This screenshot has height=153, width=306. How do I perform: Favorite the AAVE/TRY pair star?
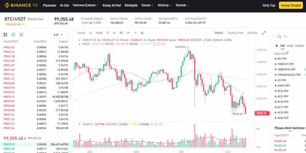[276, 85]
